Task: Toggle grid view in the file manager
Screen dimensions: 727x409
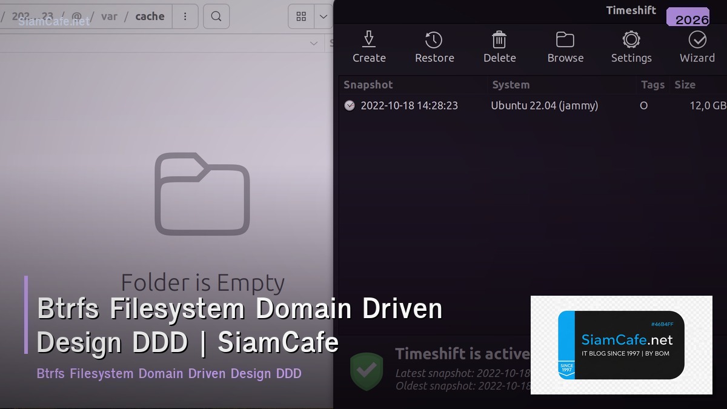Action: click(x=301, y=16)
